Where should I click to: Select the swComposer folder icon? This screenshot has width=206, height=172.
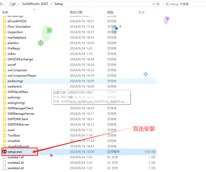[4, 70]
